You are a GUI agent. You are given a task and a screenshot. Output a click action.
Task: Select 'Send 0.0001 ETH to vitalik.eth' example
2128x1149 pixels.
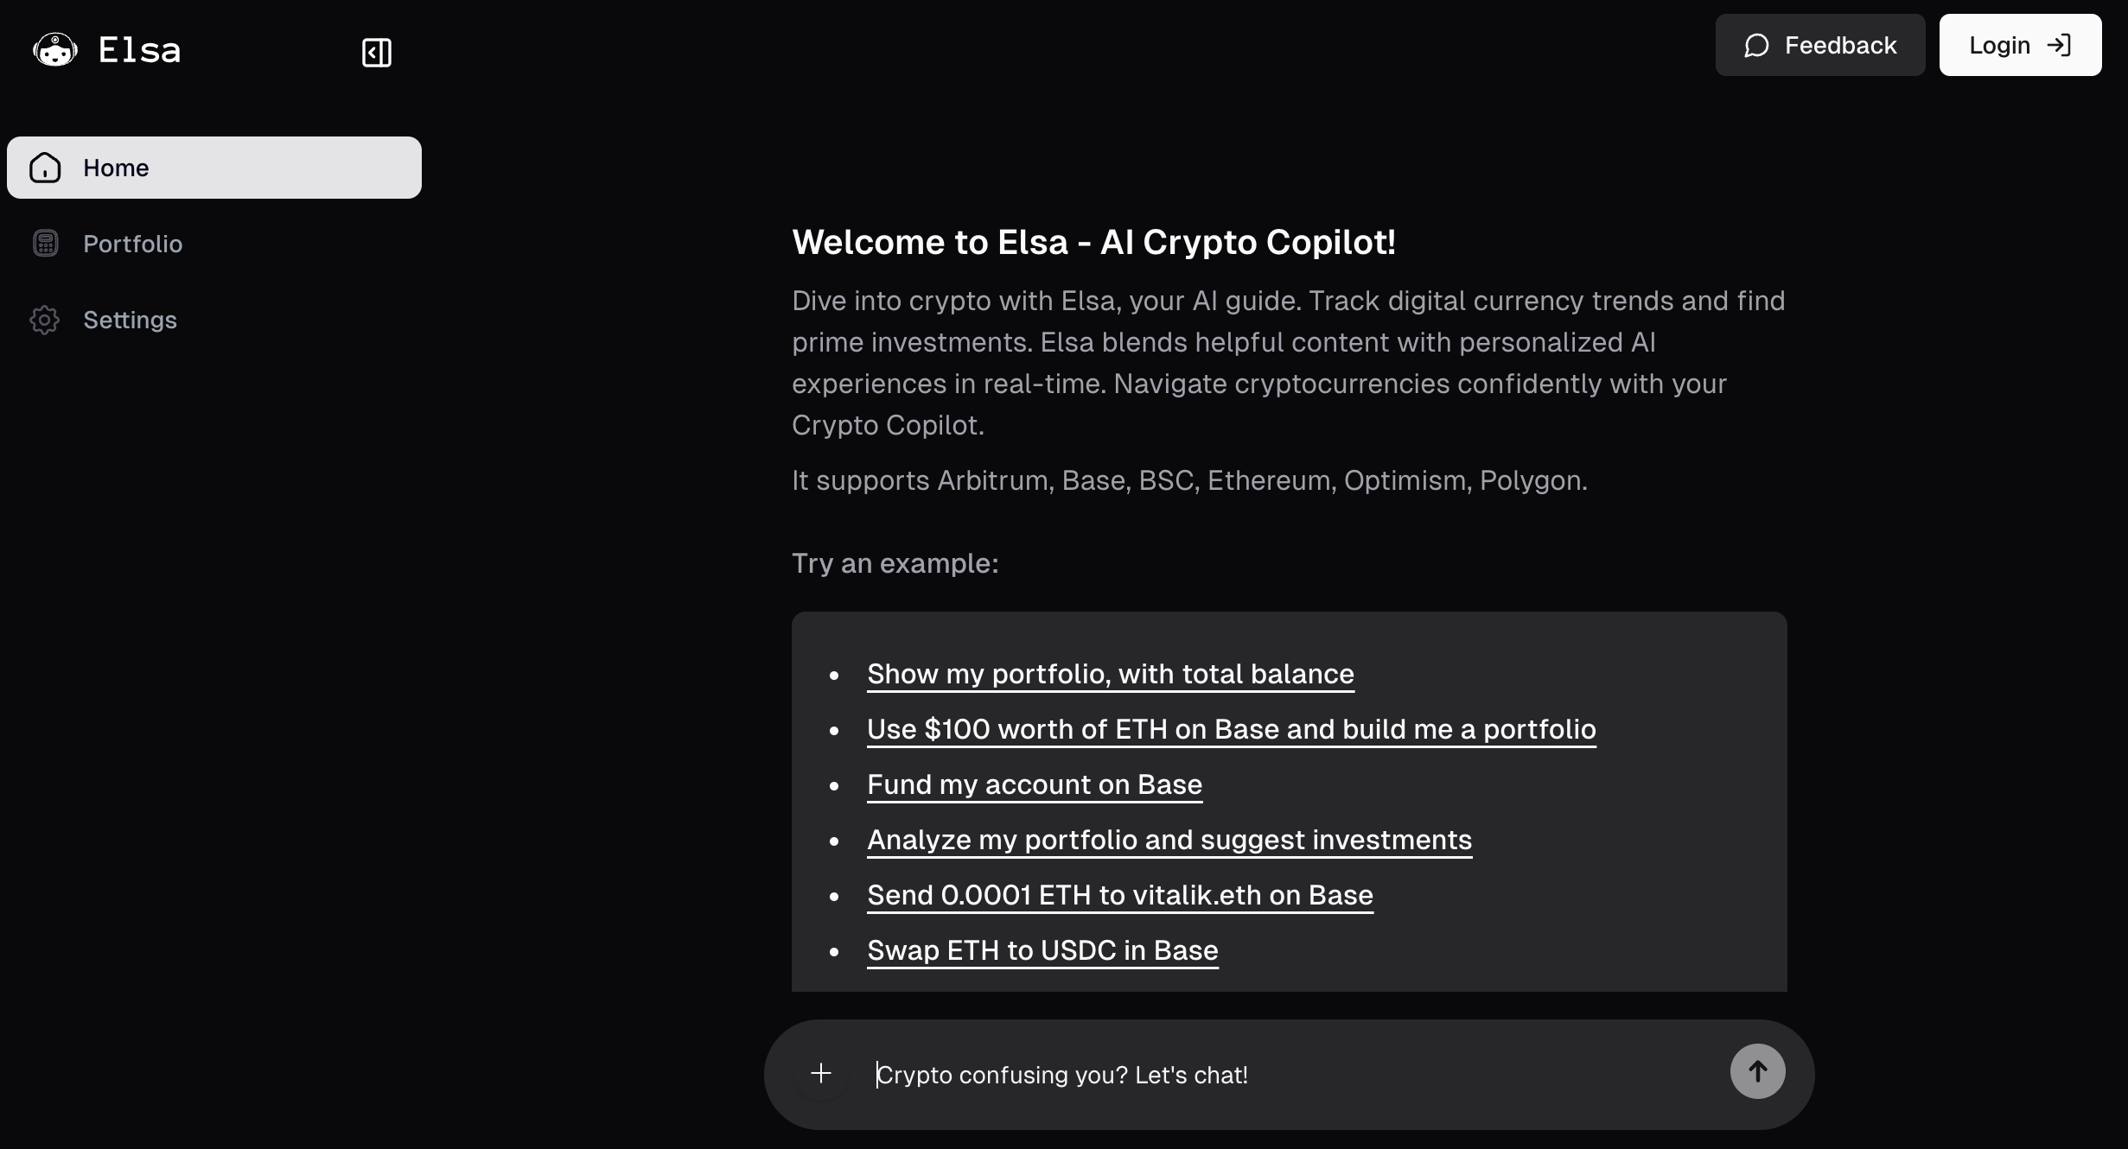click(x=1120, y=895)
